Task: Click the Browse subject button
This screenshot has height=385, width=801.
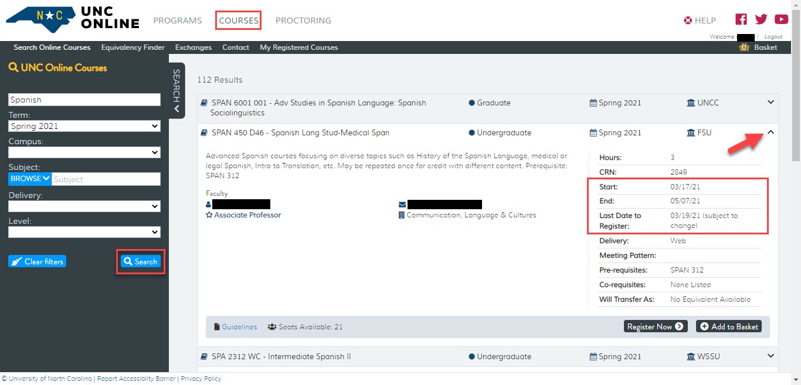Action: point(30,179)
